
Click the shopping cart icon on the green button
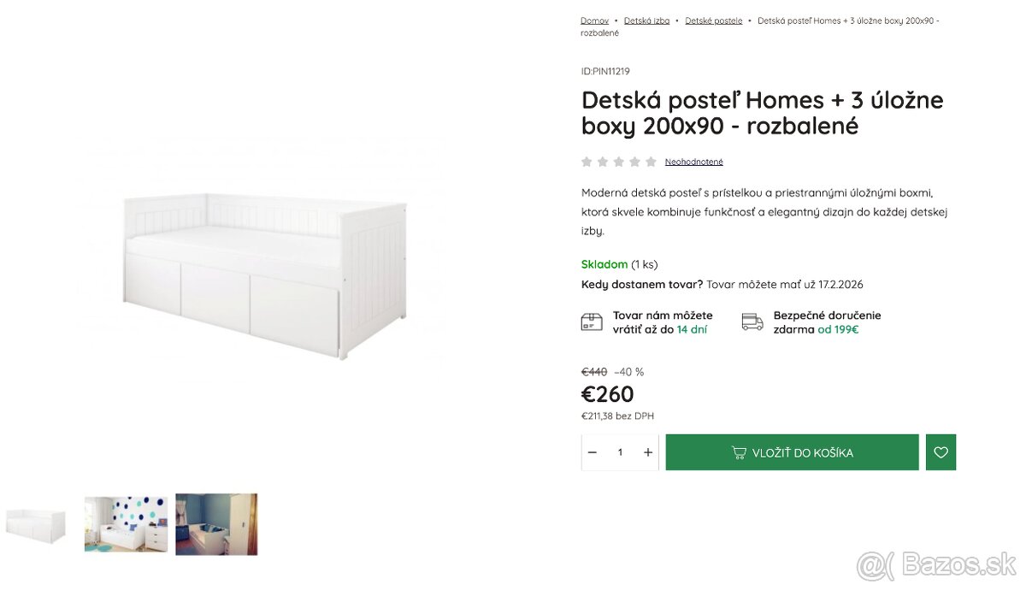point(740,451)
